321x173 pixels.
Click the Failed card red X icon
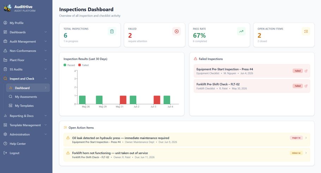tap(177, 31)
